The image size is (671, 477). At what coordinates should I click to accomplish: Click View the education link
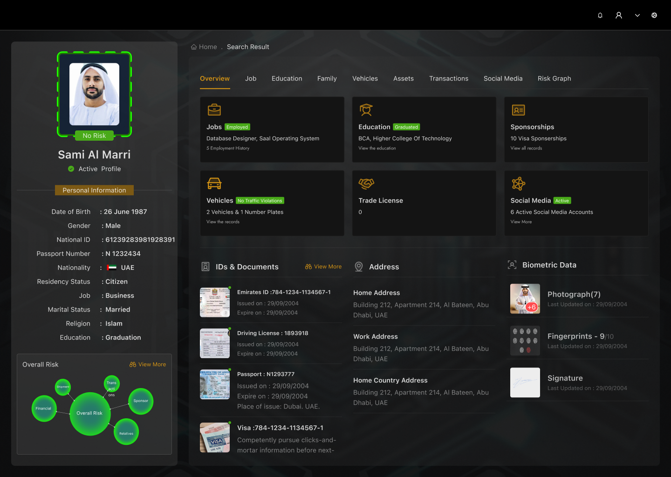click(377, 149)
